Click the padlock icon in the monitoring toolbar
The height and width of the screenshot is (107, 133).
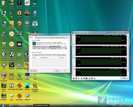tap(90, 78)
